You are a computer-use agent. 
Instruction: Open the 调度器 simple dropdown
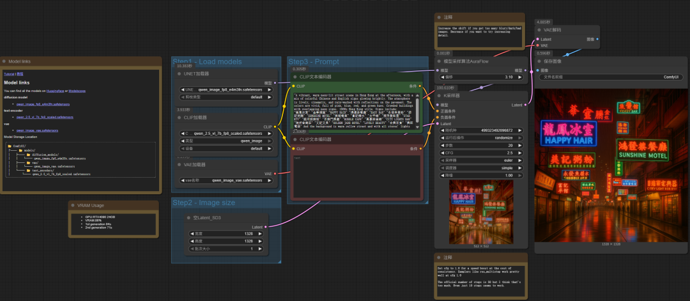pyautogui.click(x=482, y=167)
